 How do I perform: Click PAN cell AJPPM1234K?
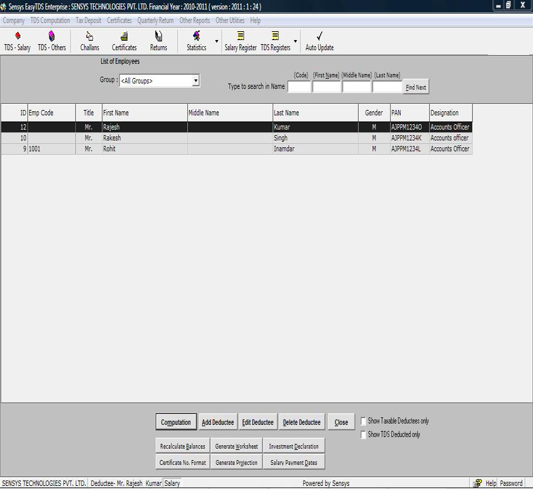coord(410,138)
